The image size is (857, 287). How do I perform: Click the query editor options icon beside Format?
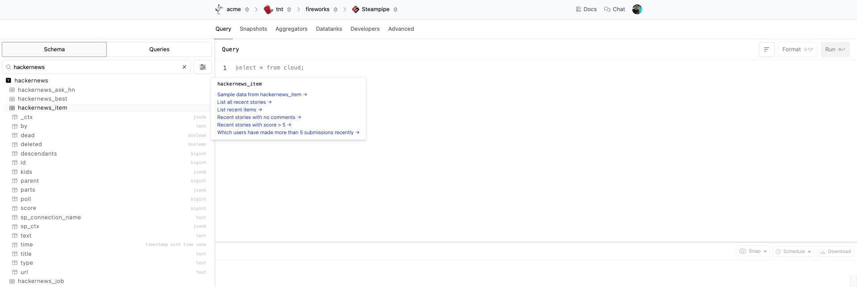pos(766,49)
